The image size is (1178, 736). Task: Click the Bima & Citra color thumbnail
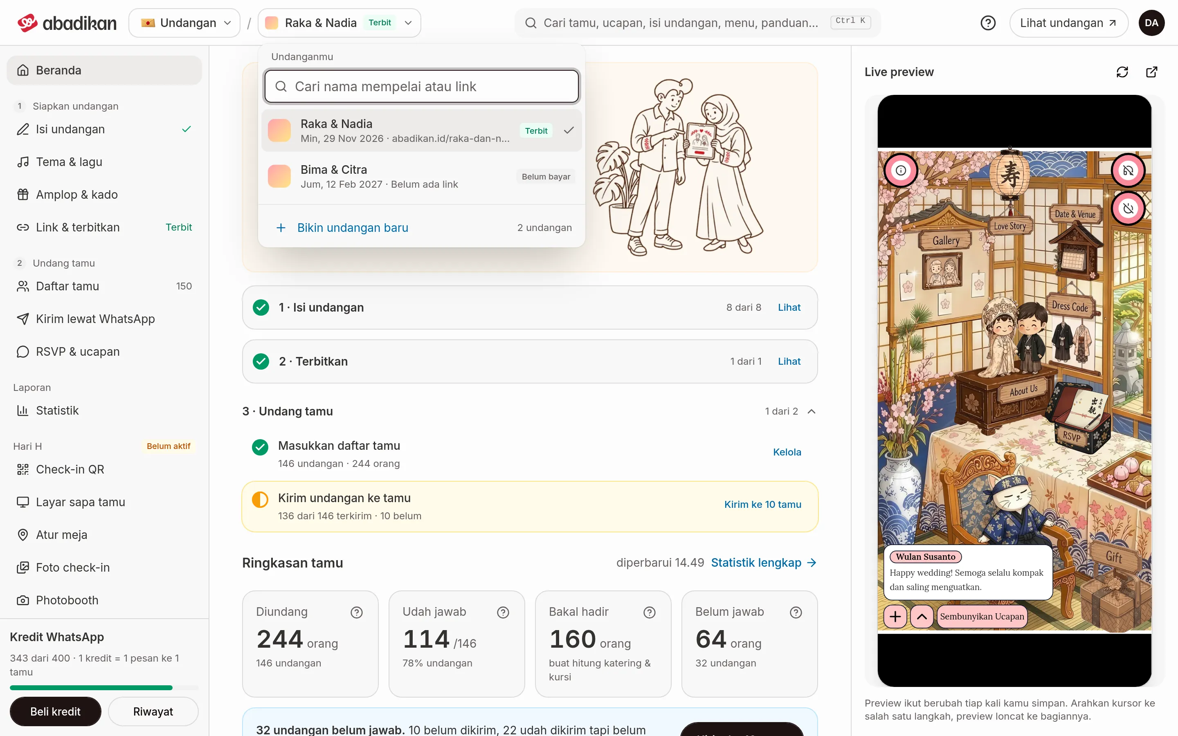coord(279,176)
